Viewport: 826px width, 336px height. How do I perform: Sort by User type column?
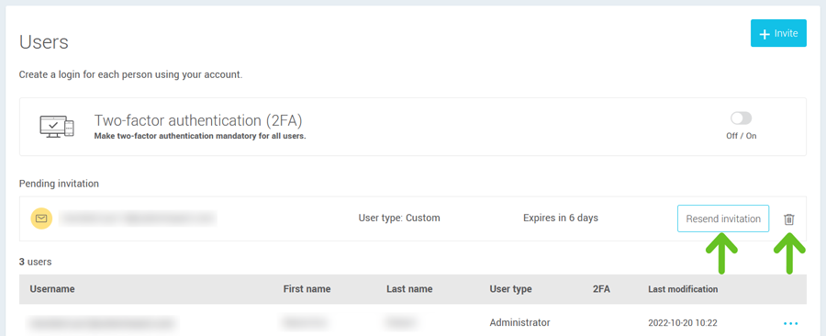click(x=510, y=289)
